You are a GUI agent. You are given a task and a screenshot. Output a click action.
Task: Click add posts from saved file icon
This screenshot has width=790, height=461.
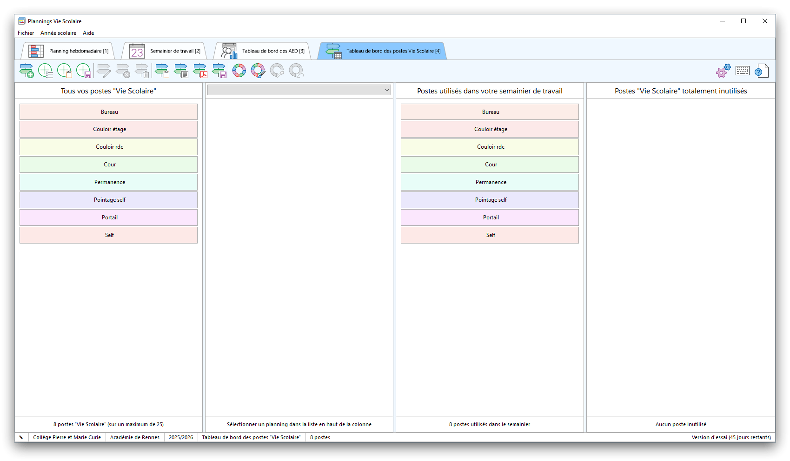pos(84,71)
